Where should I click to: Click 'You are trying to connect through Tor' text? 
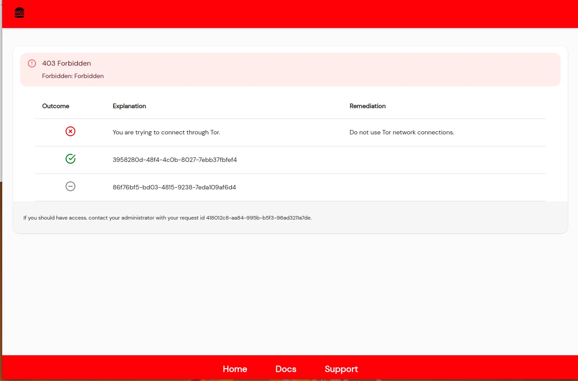coord(166,132)
